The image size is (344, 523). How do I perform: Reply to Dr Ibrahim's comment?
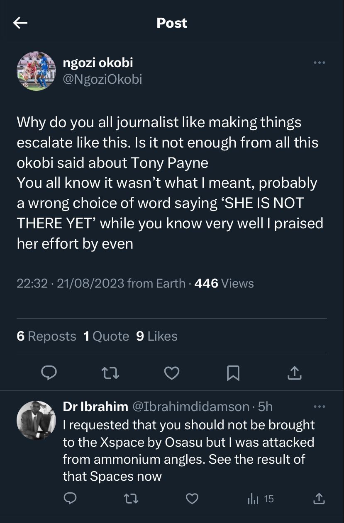[70, 499]
